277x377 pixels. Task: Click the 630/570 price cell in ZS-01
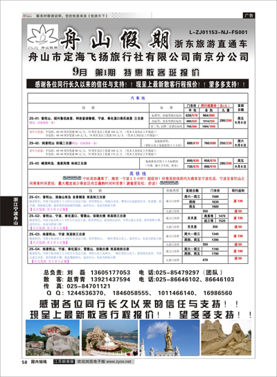pos(193,115)
